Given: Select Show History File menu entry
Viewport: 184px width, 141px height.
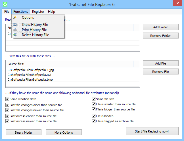Looking at the screenshot, I should point(38,25).
